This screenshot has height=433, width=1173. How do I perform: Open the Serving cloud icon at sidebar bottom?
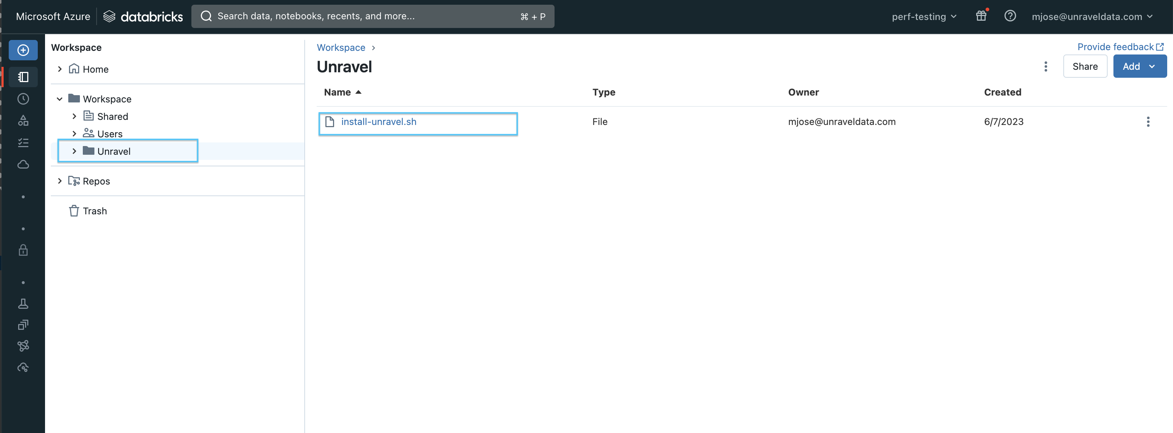[23, 368]
